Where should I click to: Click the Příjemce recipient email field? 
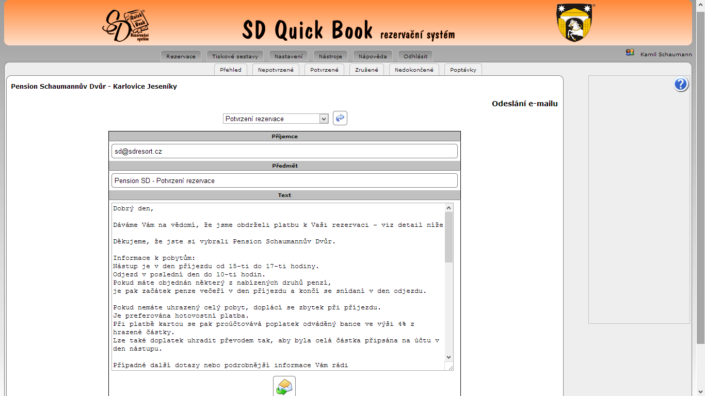[284, 151]
